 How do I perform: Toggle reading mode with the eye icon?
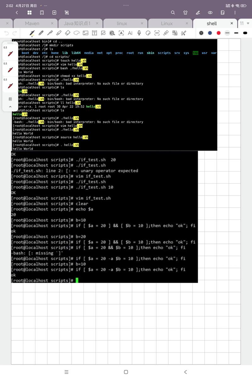coord(210,13)
